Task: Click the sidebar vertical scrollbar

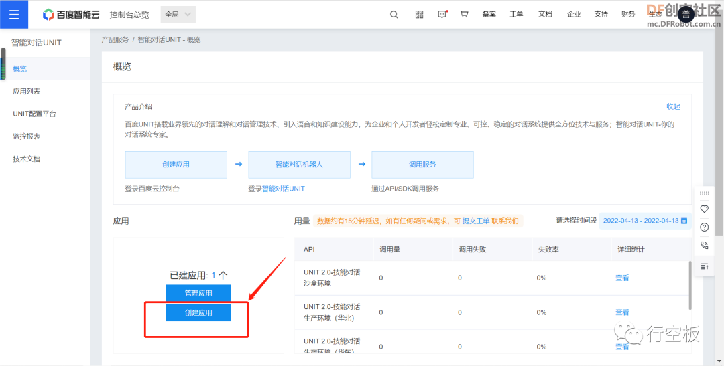Action: point(3,64)
